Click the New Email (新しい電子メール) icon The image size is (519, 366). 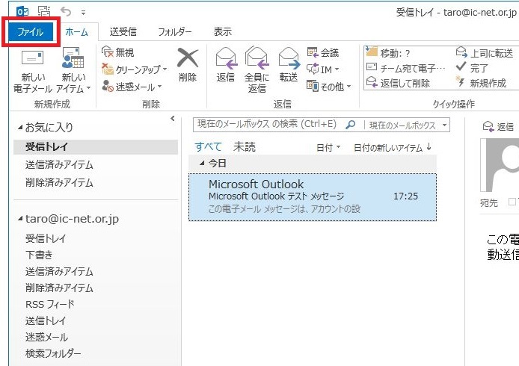(32, 59)
